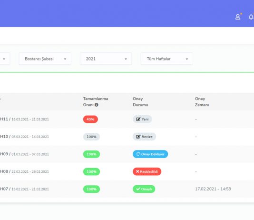Click the edit icon in Revize badge
Image resolution: width=254 pixels, height=220 pixels.
(x=138, y=137)
